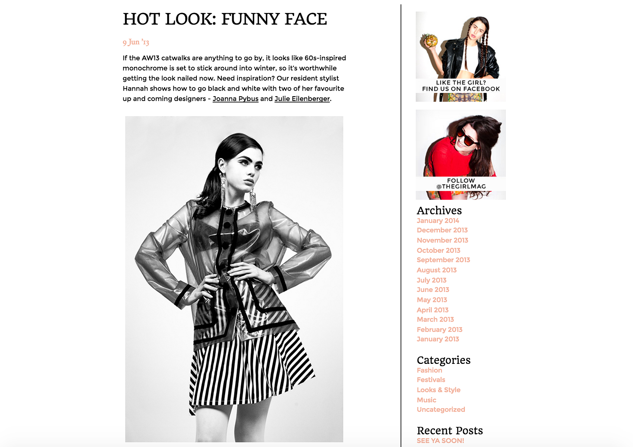
Task: Click the Follow @THEGIRLMAG banner image
Action: tap(460, 155)
